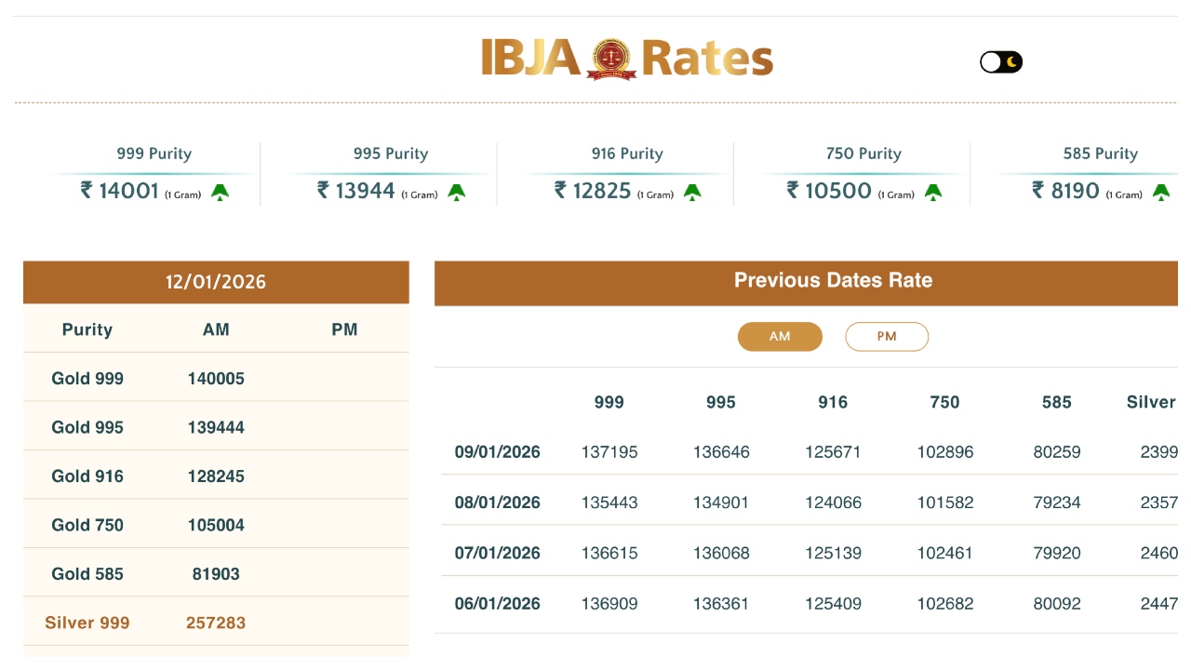Click the Silver 999 row label
The width and height of the screenshot is (1191, 670).
click(x=87, y=623)
